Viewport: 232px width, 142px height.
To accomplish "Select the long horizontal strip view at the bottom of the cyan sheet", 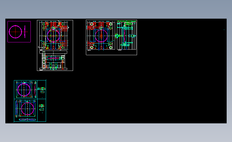I will pyautogui.click(x=28, y=120).
